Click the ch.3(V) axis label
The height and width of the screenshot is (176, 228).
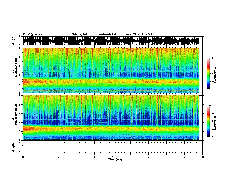14,148
